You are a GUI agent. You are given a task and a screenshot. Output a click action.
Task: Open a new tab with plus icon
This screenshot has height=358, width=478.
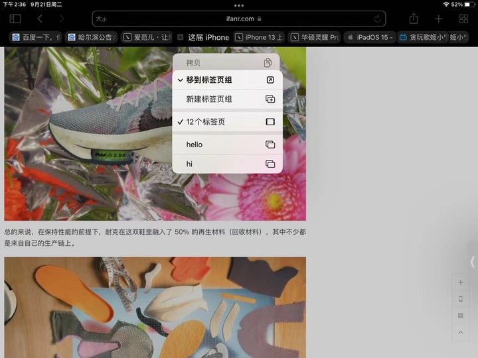click(438, 19)
